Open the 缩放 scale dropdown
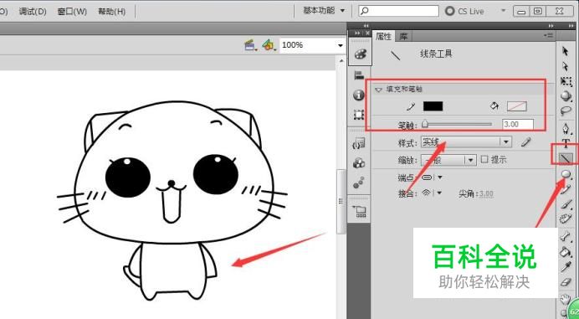 [x=448, y=160]
